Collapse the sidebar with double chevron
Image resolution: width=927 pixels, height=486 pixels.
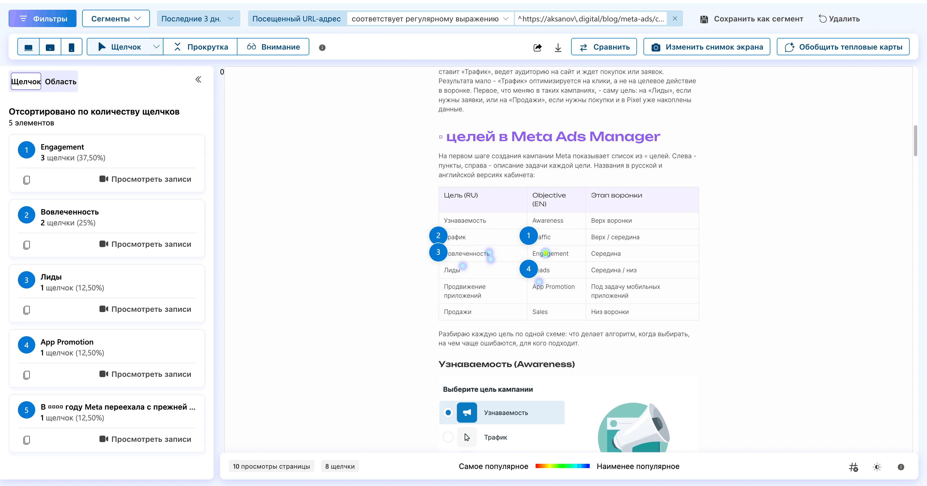198,79
